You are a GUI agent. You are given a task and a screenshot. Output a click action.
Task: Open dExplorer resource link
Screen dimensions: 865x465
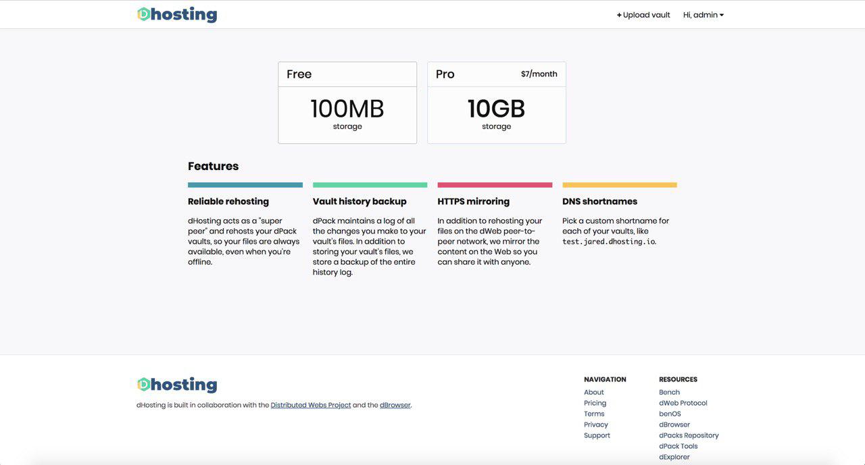click(x=674, y=457)
